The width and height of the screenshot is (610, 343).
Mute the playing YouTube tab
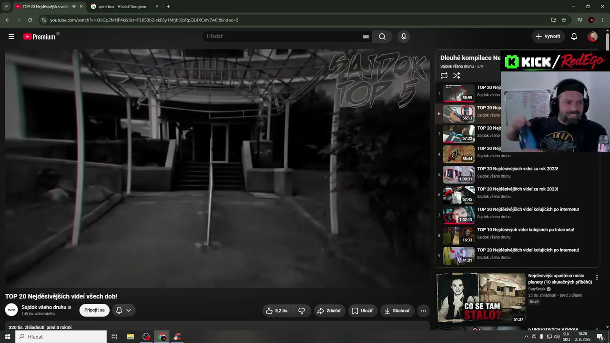[x=73, y=7]
